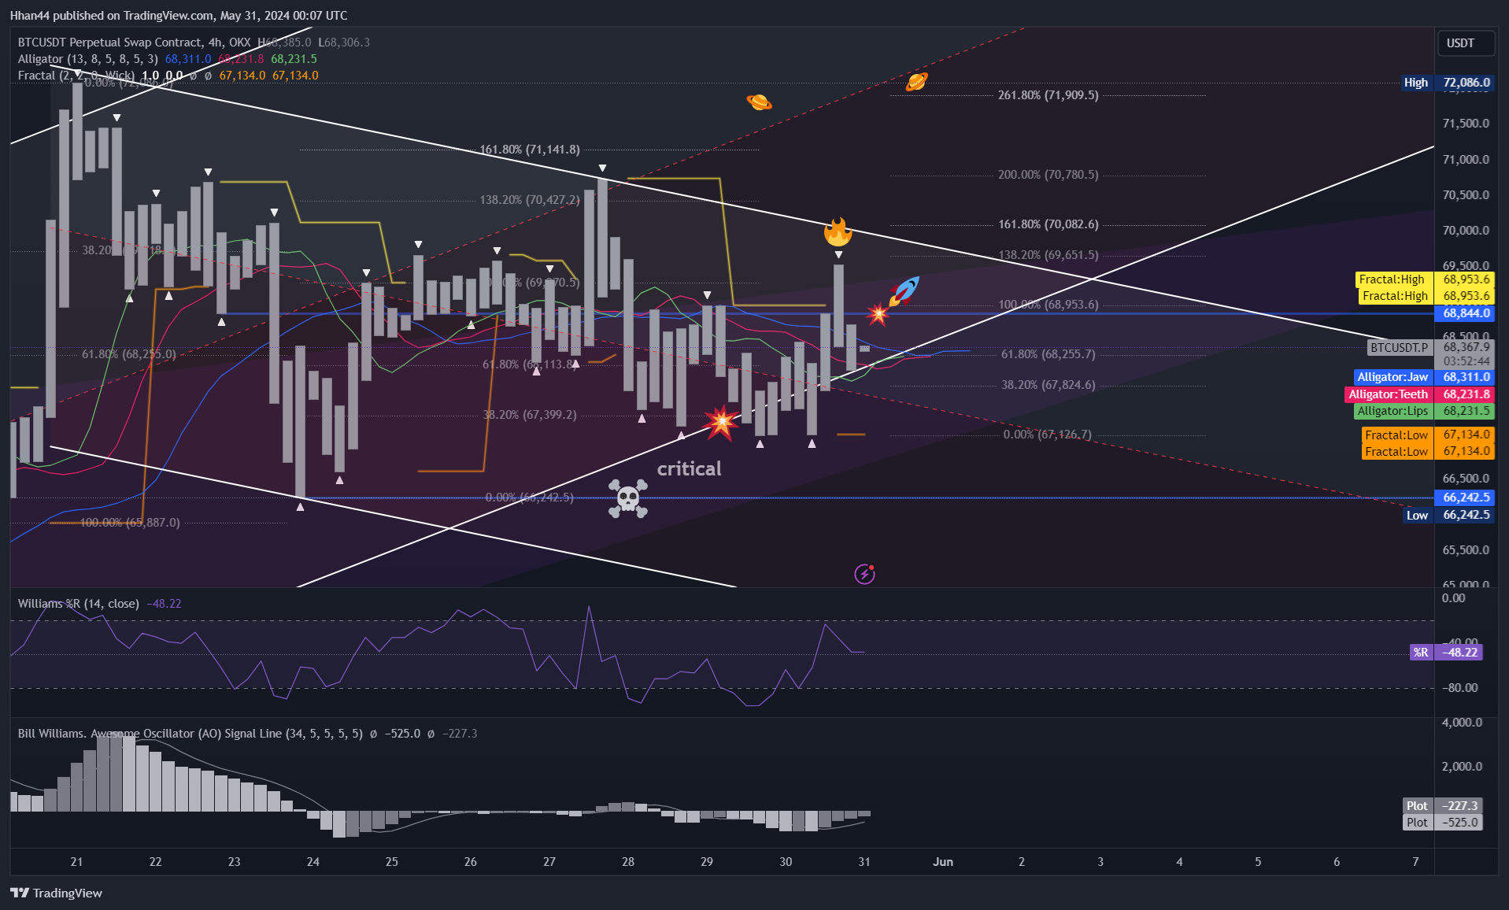Click the -80.00 Williams %R scale value
1509x910 pixels.
1459,688
